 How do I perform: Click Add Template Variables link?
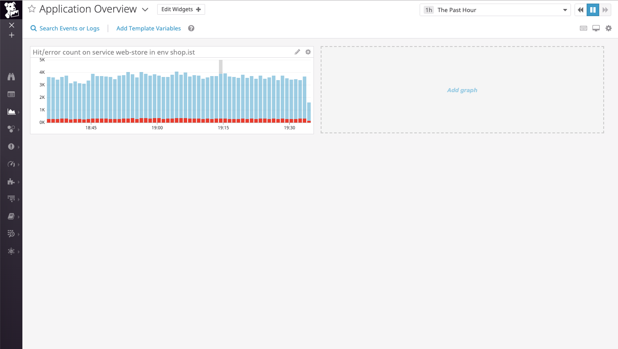[x=149, y=28]
